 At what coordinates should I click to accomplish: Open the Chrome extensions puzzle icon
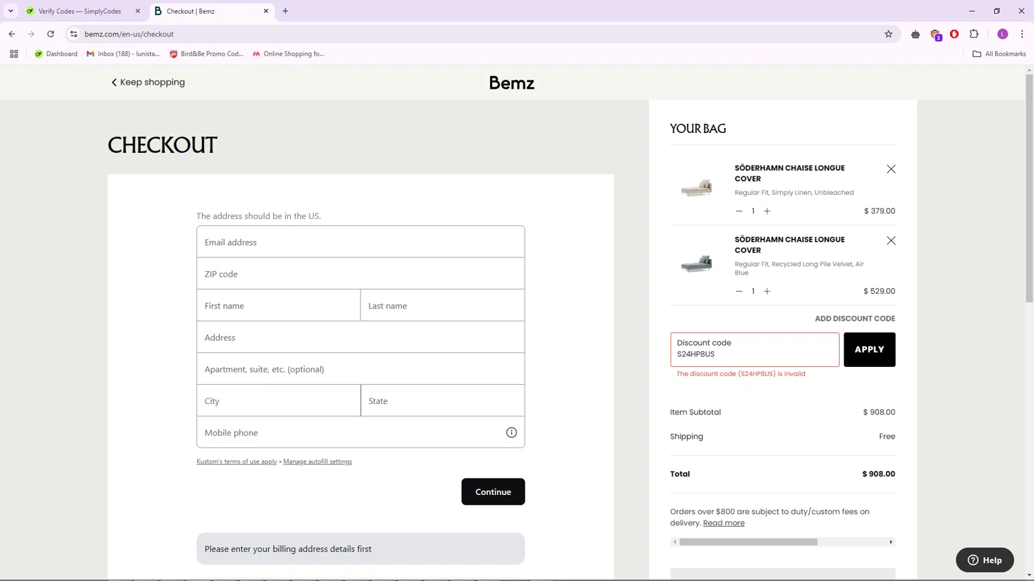click(974, 34)
